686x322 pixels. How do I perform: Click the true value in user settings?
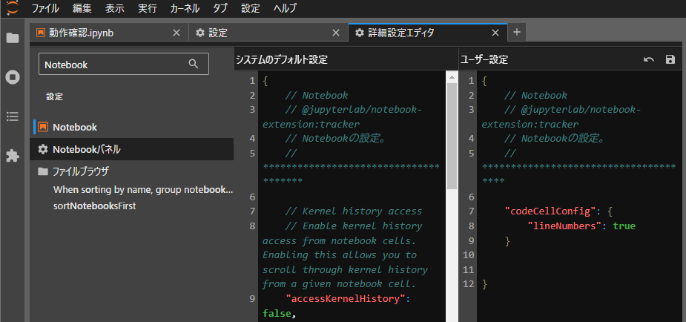click(x=624, y=226)
